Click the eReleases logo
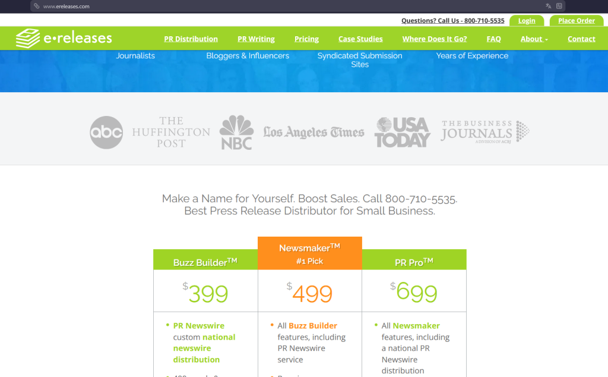 (x=64, y=38)
